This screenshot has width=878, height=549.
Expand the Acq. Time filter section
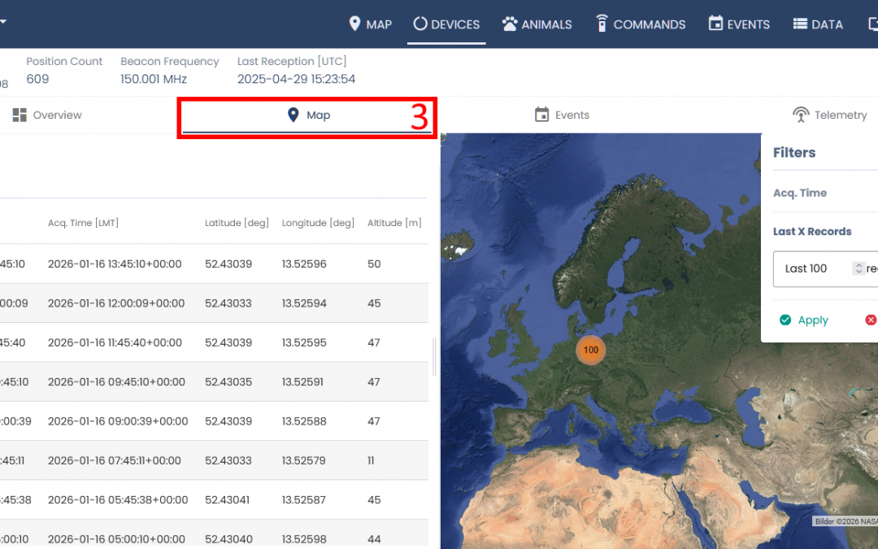click(800, 193)
